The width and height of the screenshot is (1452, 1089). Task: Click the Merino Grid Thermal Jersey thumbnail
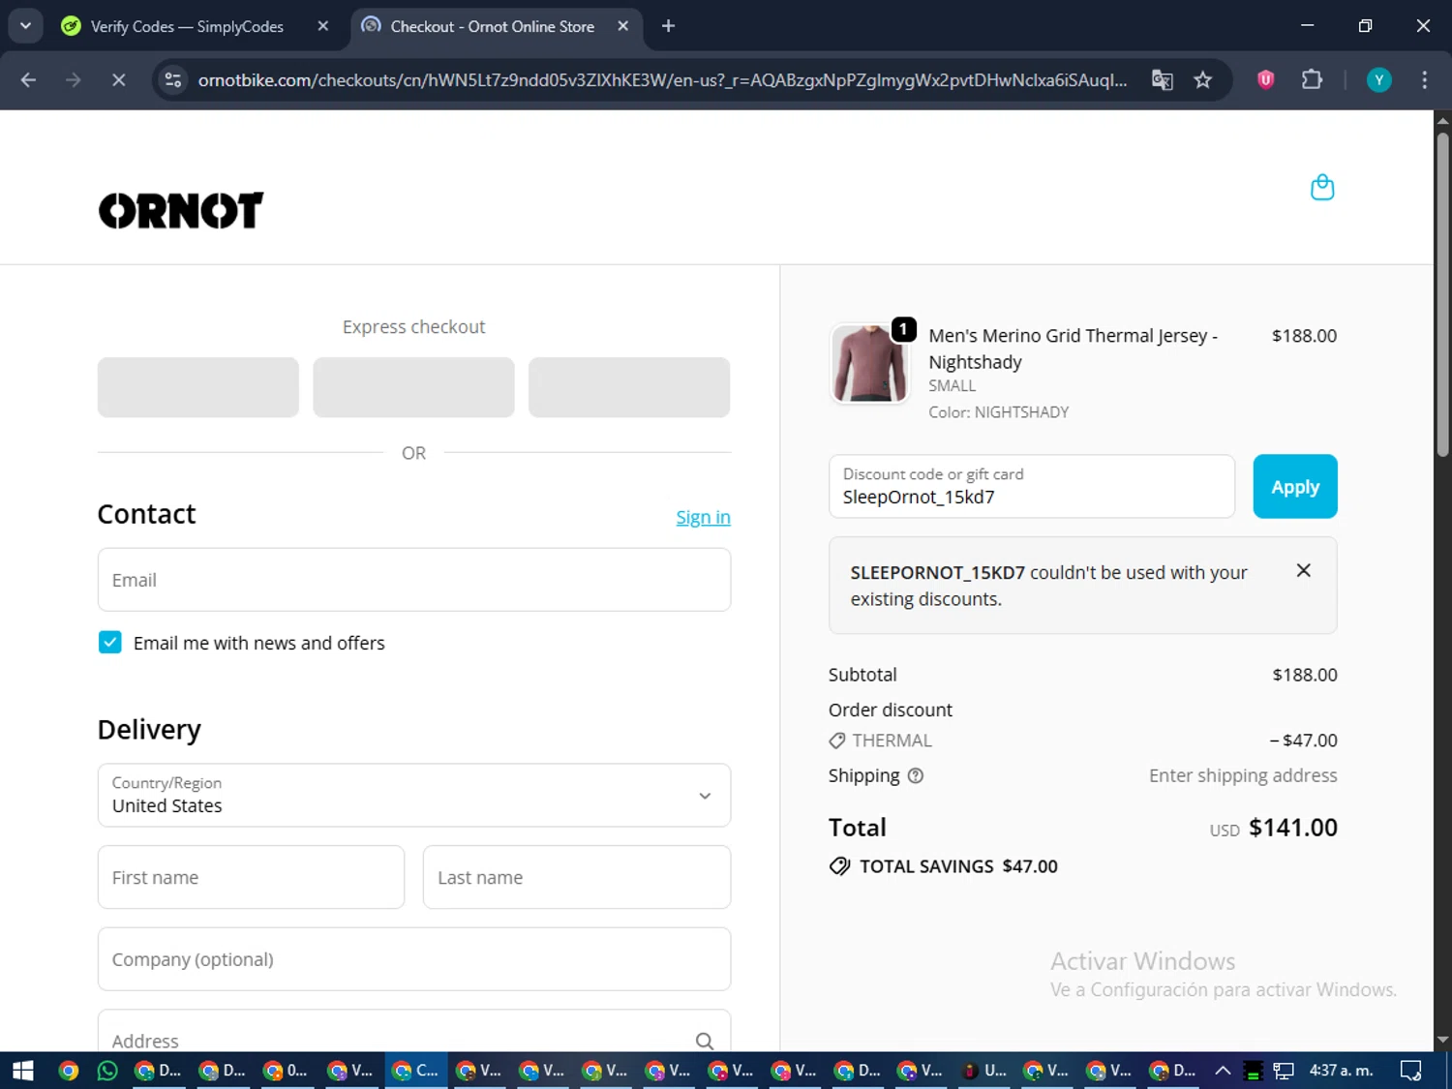pyautogui.click(x=869, y=364)
